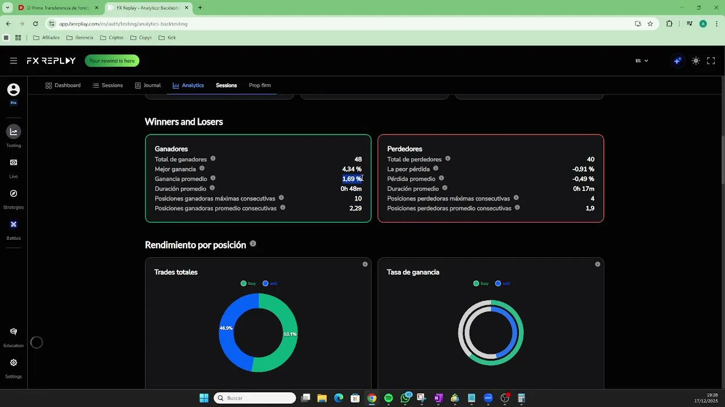Open Chrome's tab search dropdown
The width and height of the screenshot is (725, 407).
[7, 7]
